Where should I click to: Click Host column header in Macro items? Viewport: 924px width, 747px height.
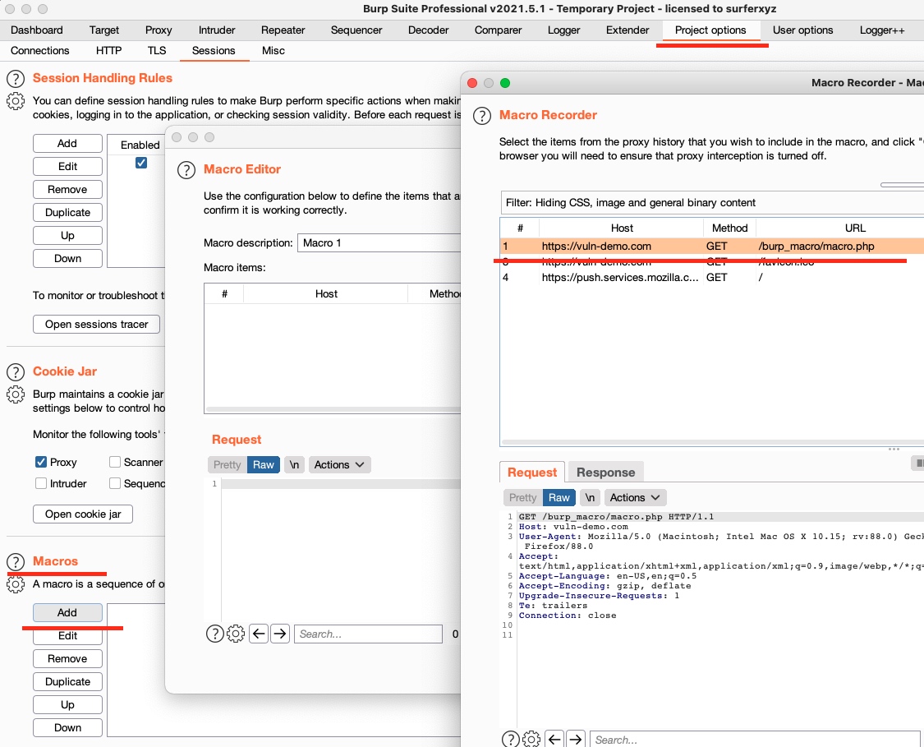pyautogui.click(x=326, y=293)
